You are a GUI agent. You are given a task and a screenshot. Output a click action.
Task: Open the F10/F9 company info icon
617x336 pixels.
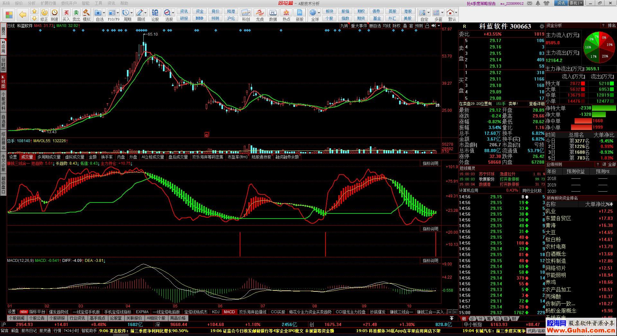click(112, 13)
